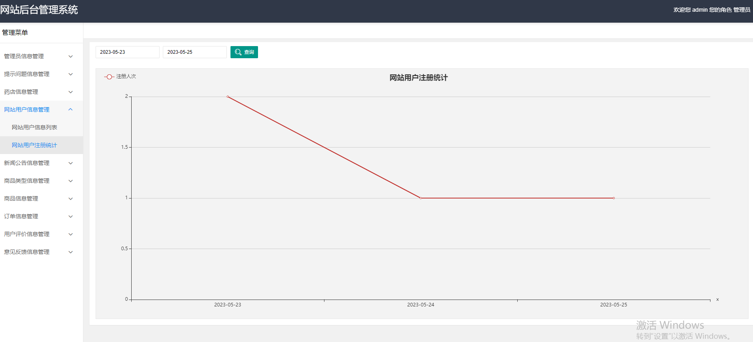Expand 意见反馈信息管理 with its chevron

pyautogui.click(x=70, y=252)
